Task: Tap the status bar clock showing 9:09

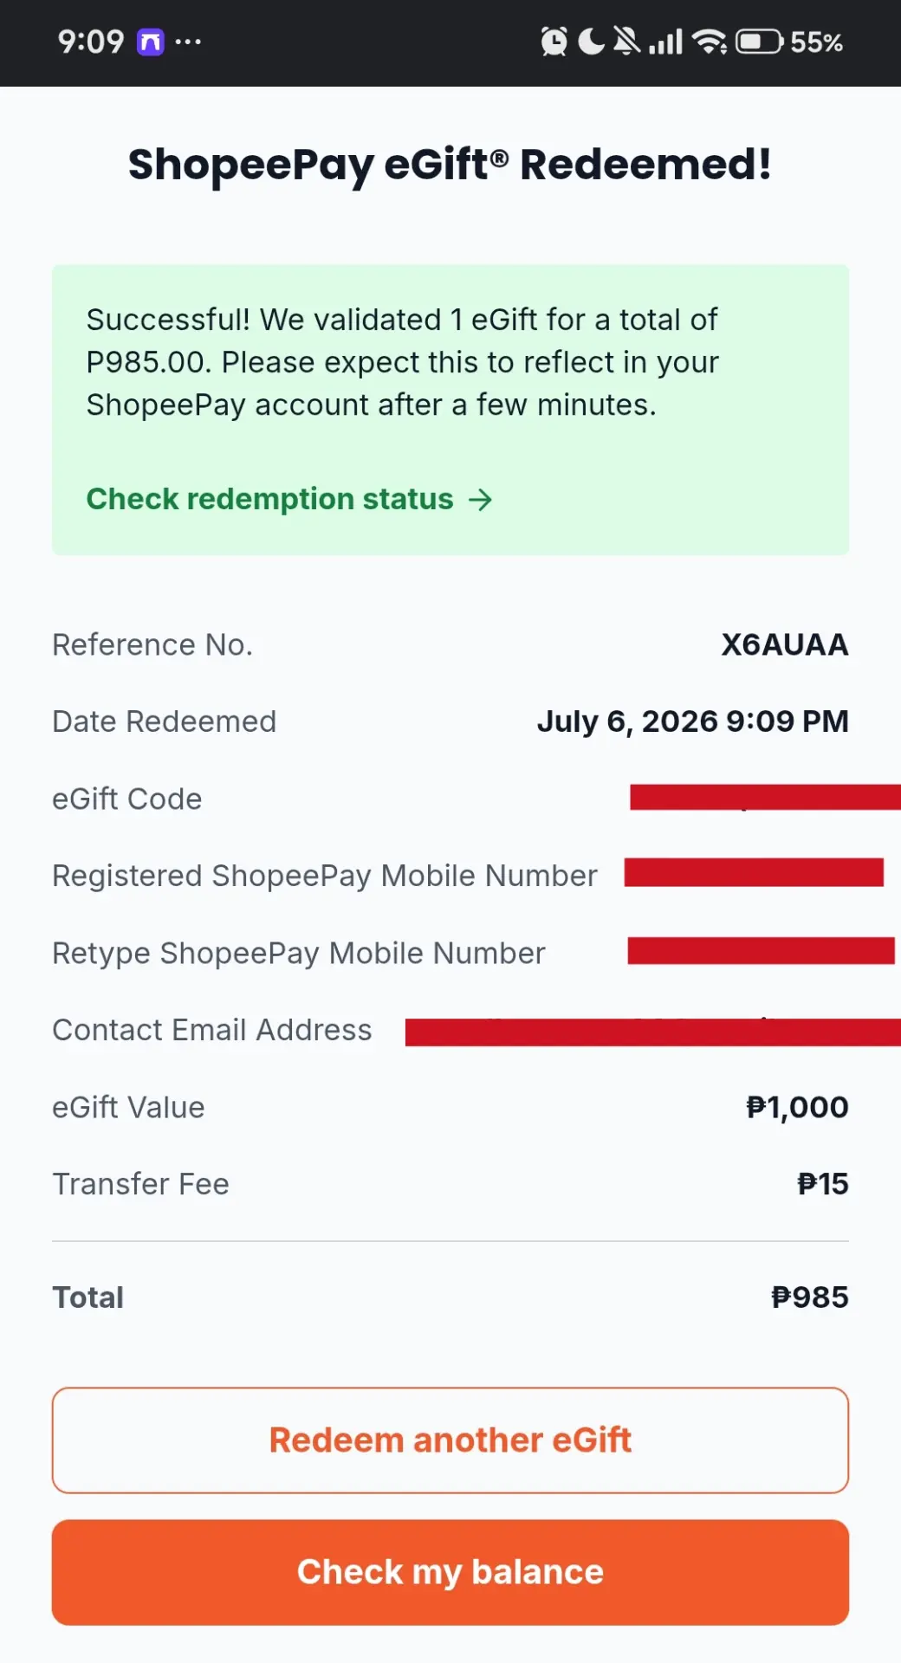Action: (91, 42)
